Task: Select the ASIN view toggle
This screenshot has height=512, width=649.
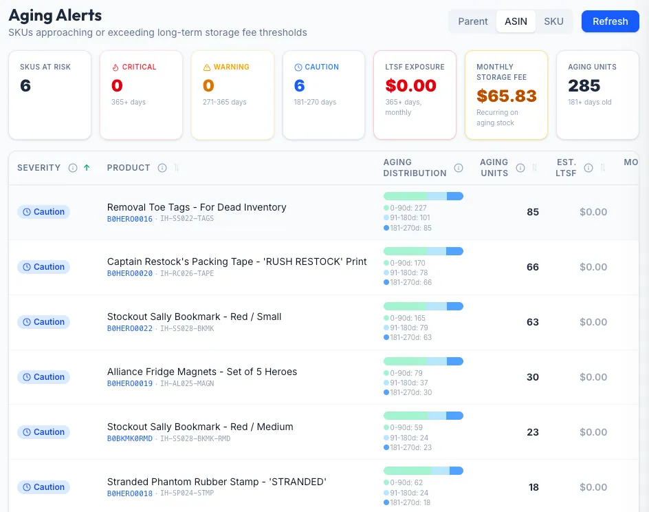Action: pyautogui.click(x=516, y=21)
